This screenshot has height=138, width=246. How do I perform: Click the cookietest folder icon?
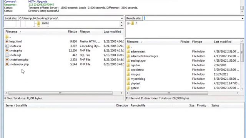[x=128, y=70]
